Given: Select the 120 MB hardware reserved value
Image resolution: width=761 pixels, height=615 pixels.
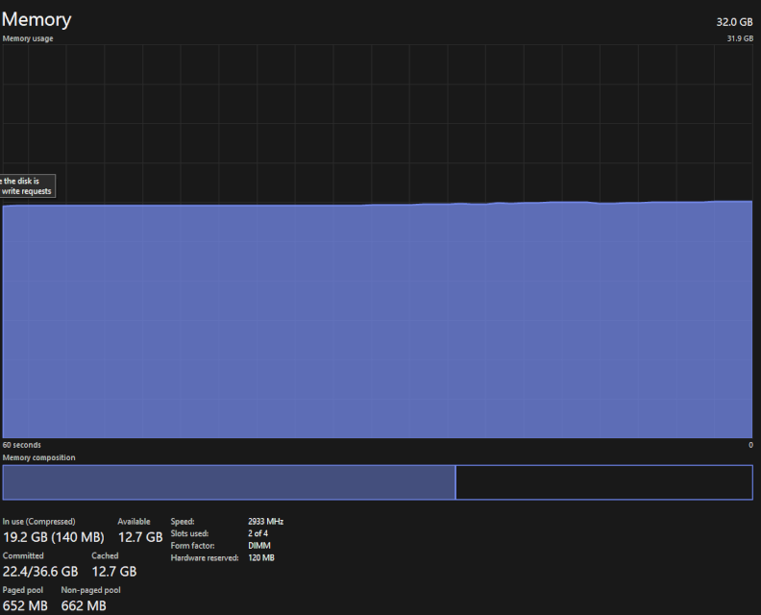Looking at the screenshot, I should (261, 557).
